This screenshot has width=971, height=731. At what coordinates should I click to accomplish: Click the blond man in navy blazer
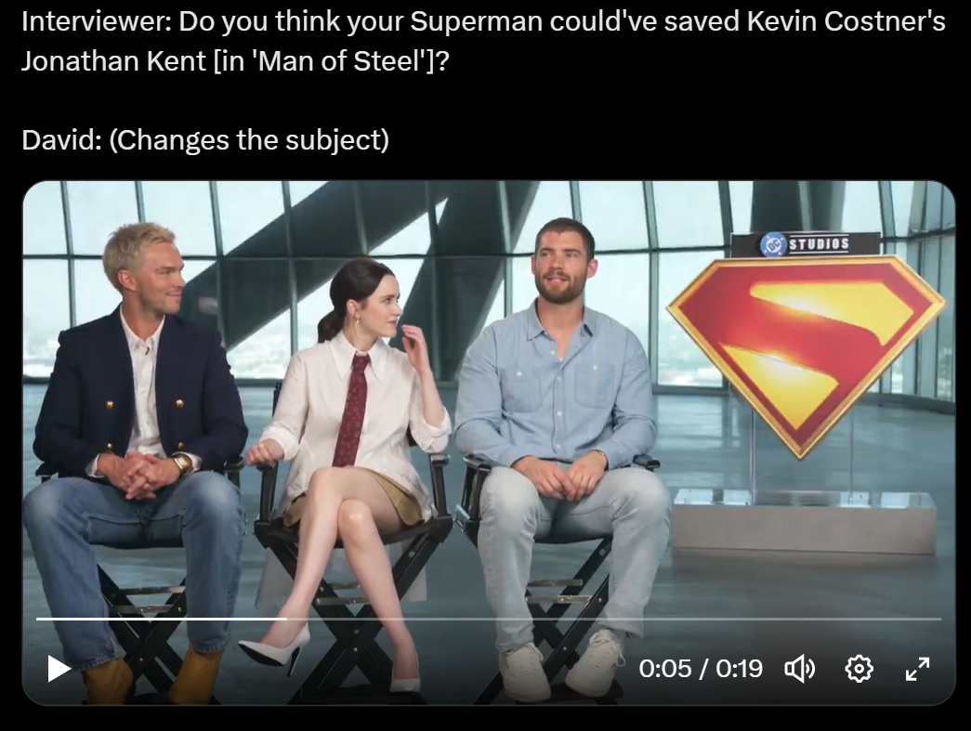(x=138, y=458)
